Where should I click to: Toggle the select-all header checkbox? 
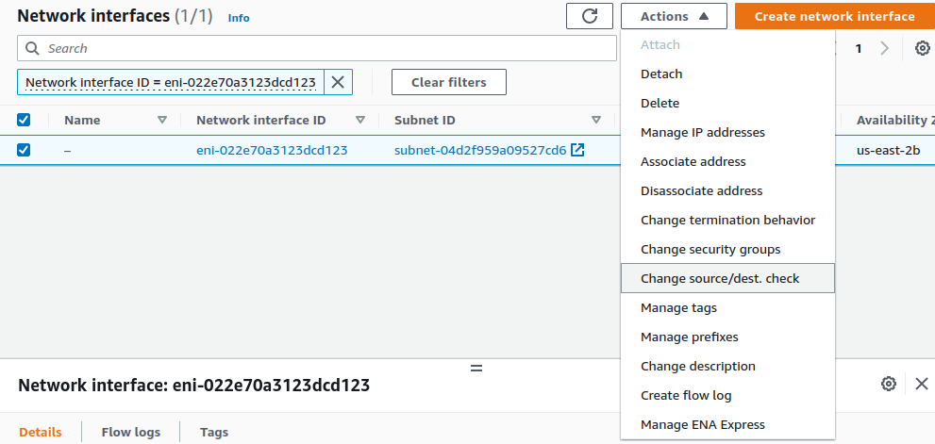click(x=25, y=120)
